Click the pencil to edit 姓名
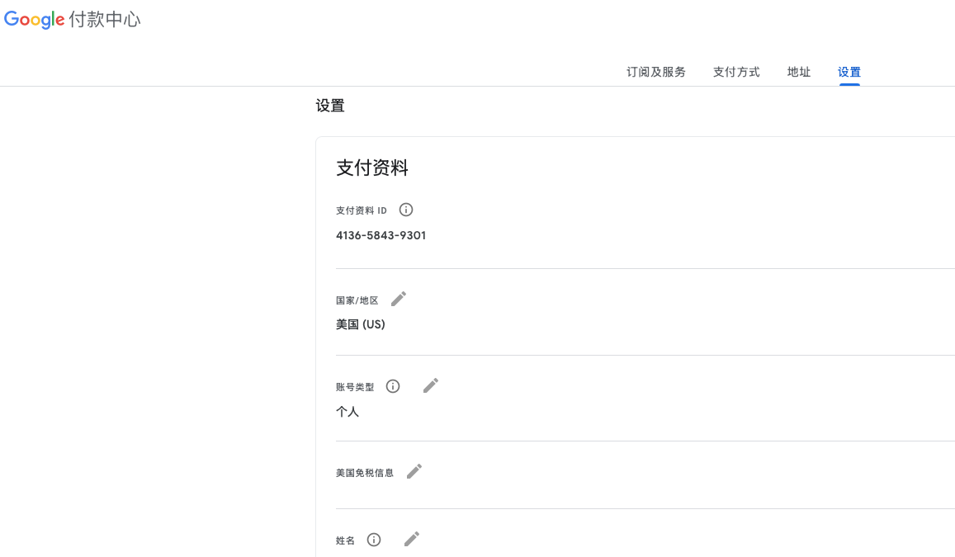 click(x=412, y=539)
